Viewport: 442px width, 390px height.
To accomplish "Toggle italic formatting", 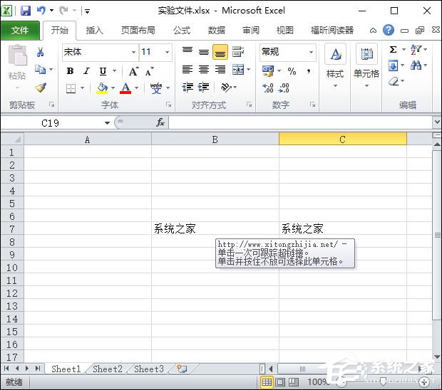I will click(86, 71).
